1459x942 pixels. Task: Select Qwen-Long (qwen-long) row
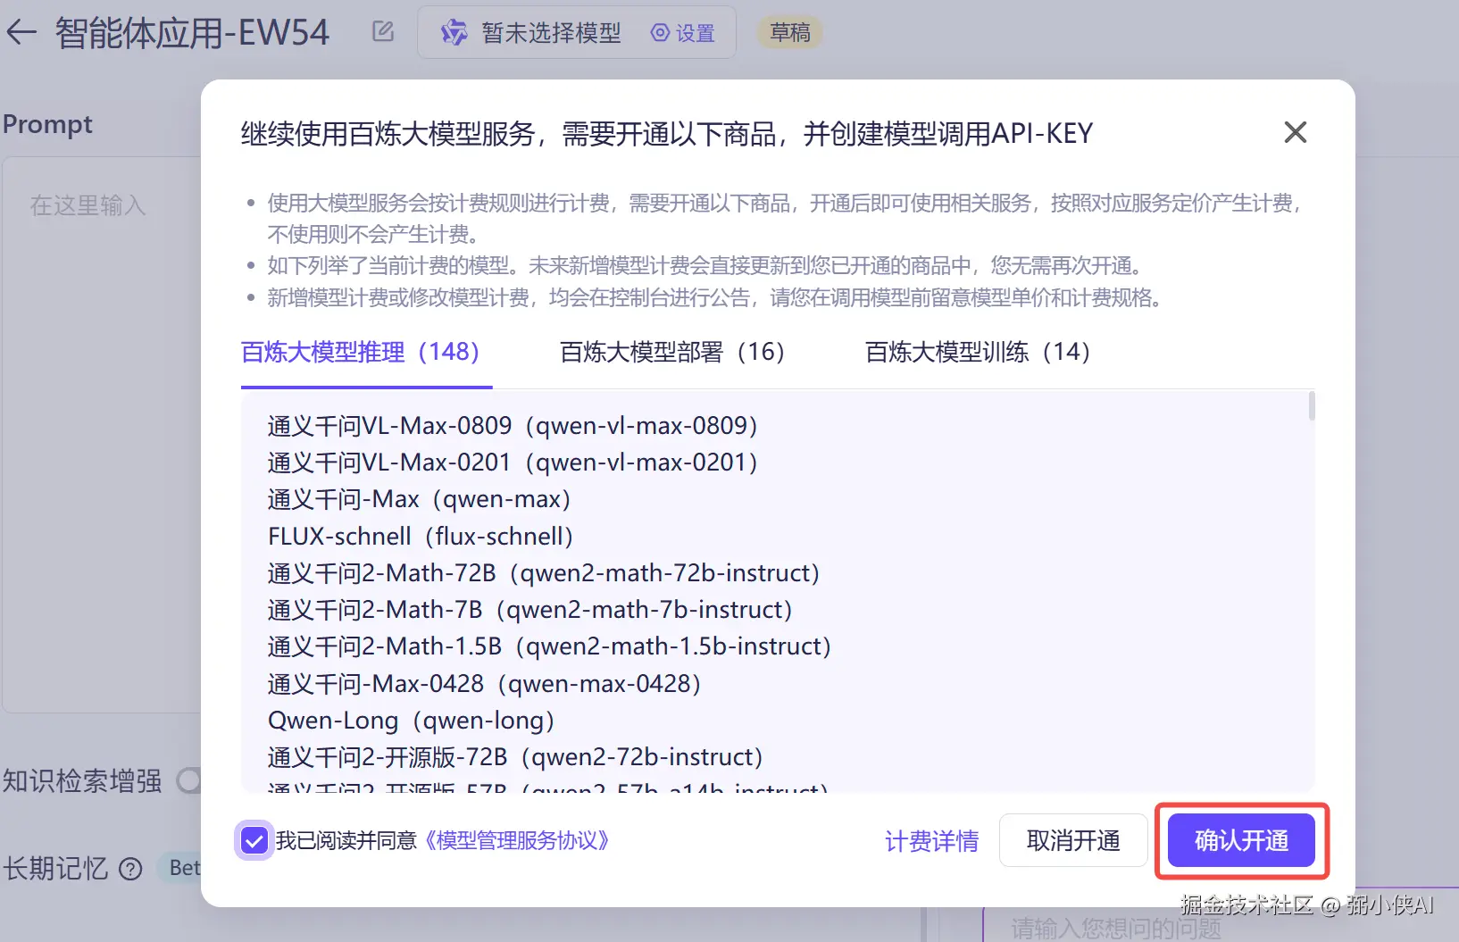411,721
